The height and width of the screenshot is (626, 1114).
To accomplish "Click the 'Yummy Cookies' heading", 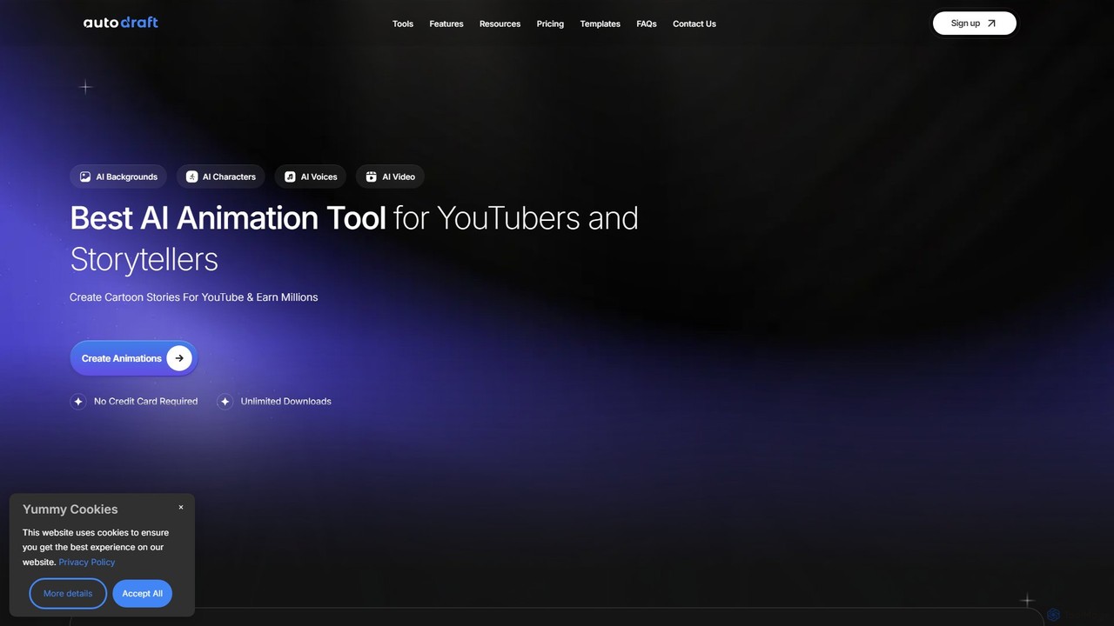I will pyautogui.click(x=70, y=509).
